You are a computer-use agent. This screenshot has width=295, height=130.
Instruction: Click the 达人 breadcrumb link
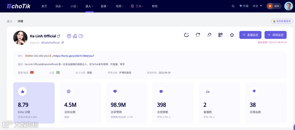(10, 21)
